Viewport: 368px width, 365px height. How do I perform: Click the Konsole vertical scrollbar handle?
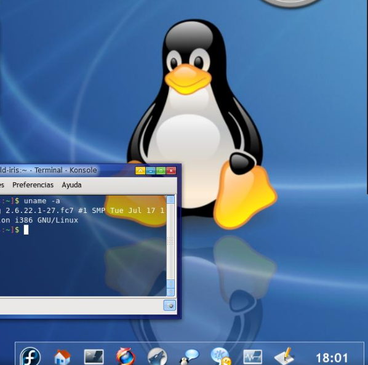[x=170, y=241]
